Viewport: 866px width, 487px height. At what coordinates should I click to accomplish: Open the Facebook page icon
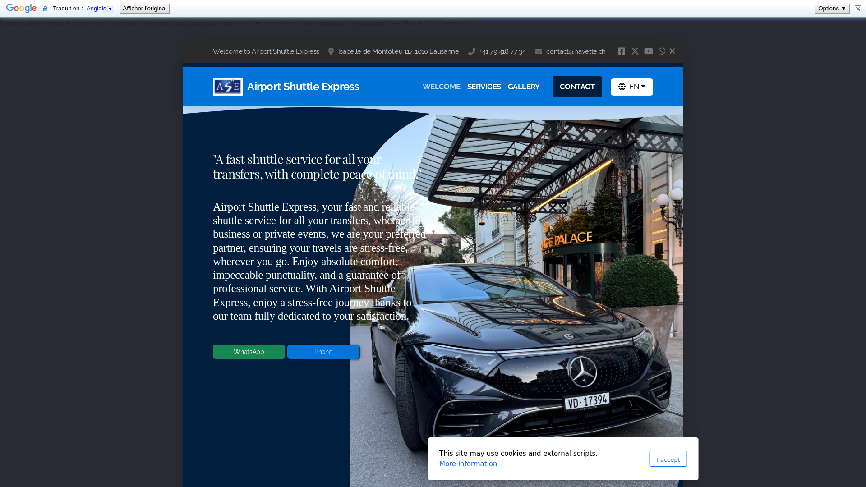621,51
